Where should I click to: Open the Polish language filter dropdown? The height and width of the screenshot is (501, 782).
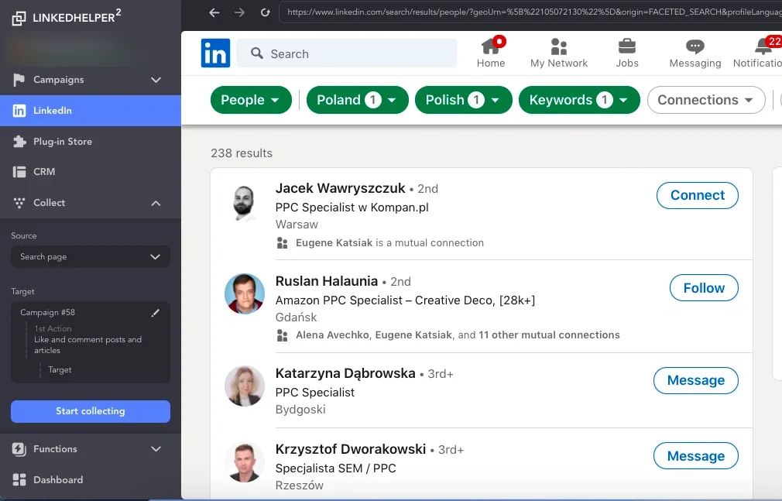[463, 100]
